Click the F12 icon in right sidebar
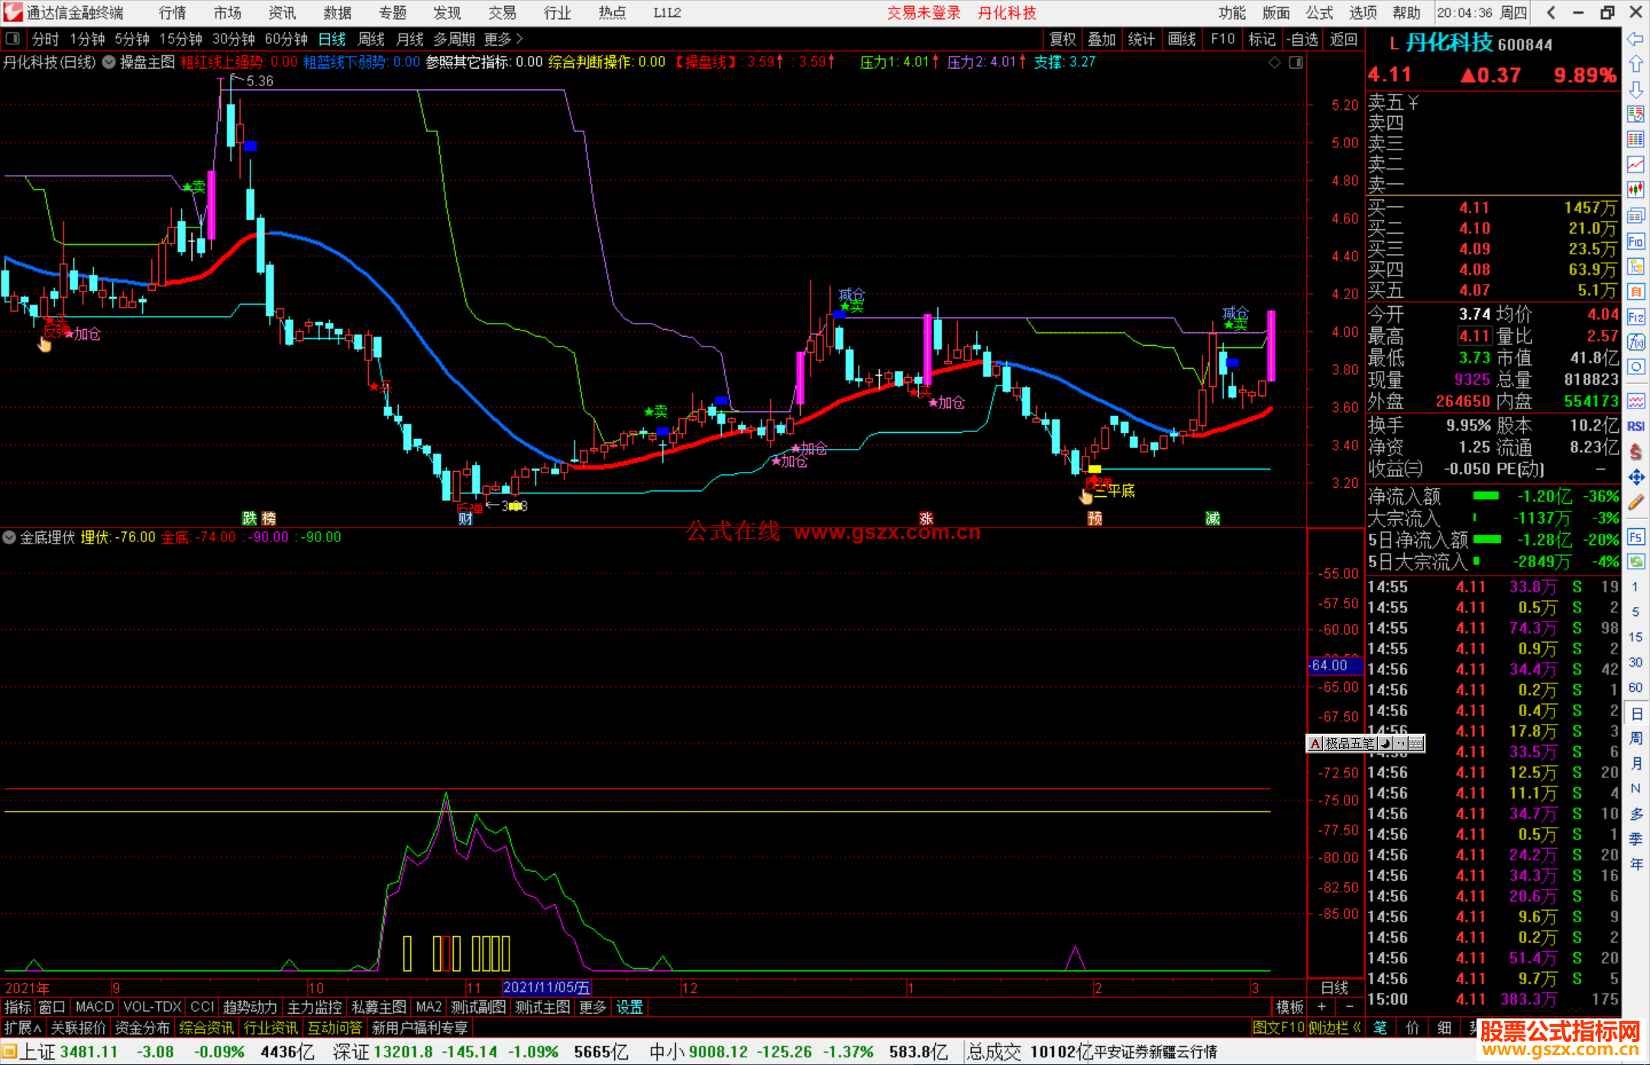1650x1065 pixels. click(1635, 317)
